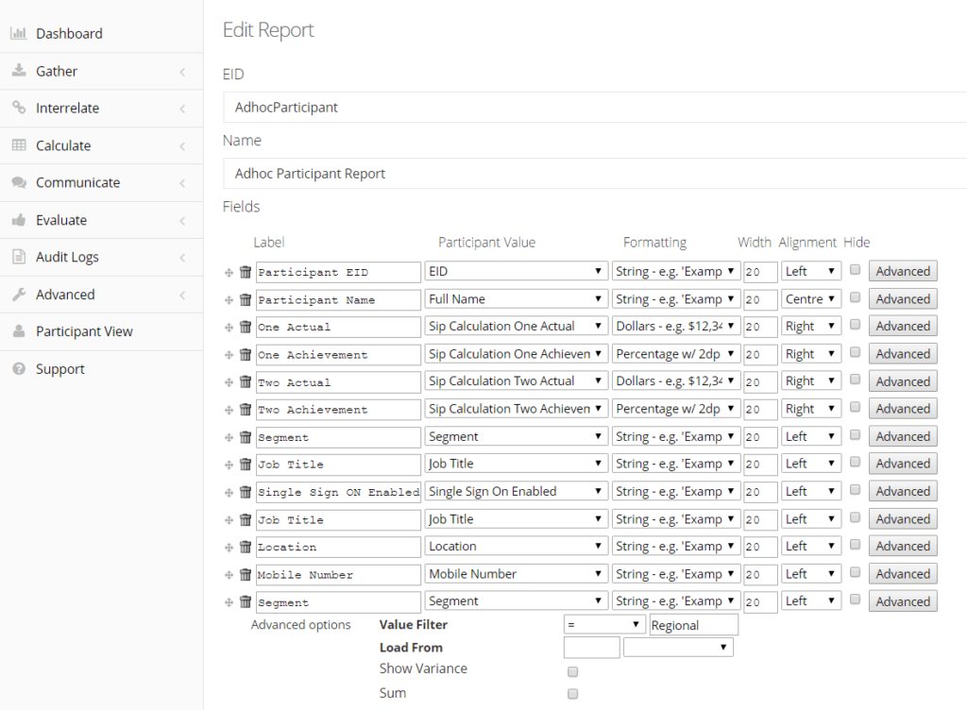Tick Hide checkbox for Participant Name row

click(855, 297)
